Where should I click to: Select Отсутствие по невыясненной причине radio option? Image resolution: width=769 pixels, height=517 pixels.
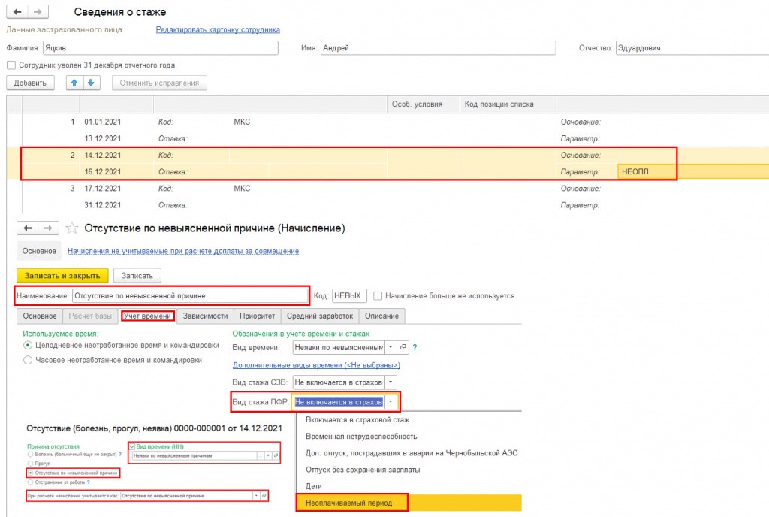(30, 473)
